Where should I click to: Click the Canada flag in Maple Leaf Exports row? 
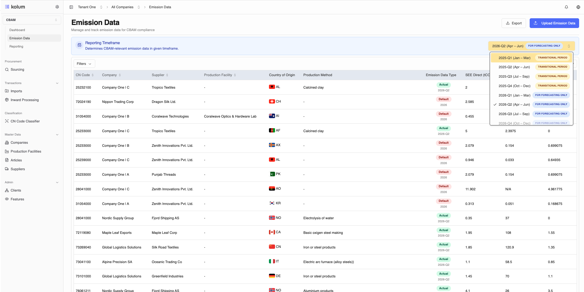[x=272, y=232]
